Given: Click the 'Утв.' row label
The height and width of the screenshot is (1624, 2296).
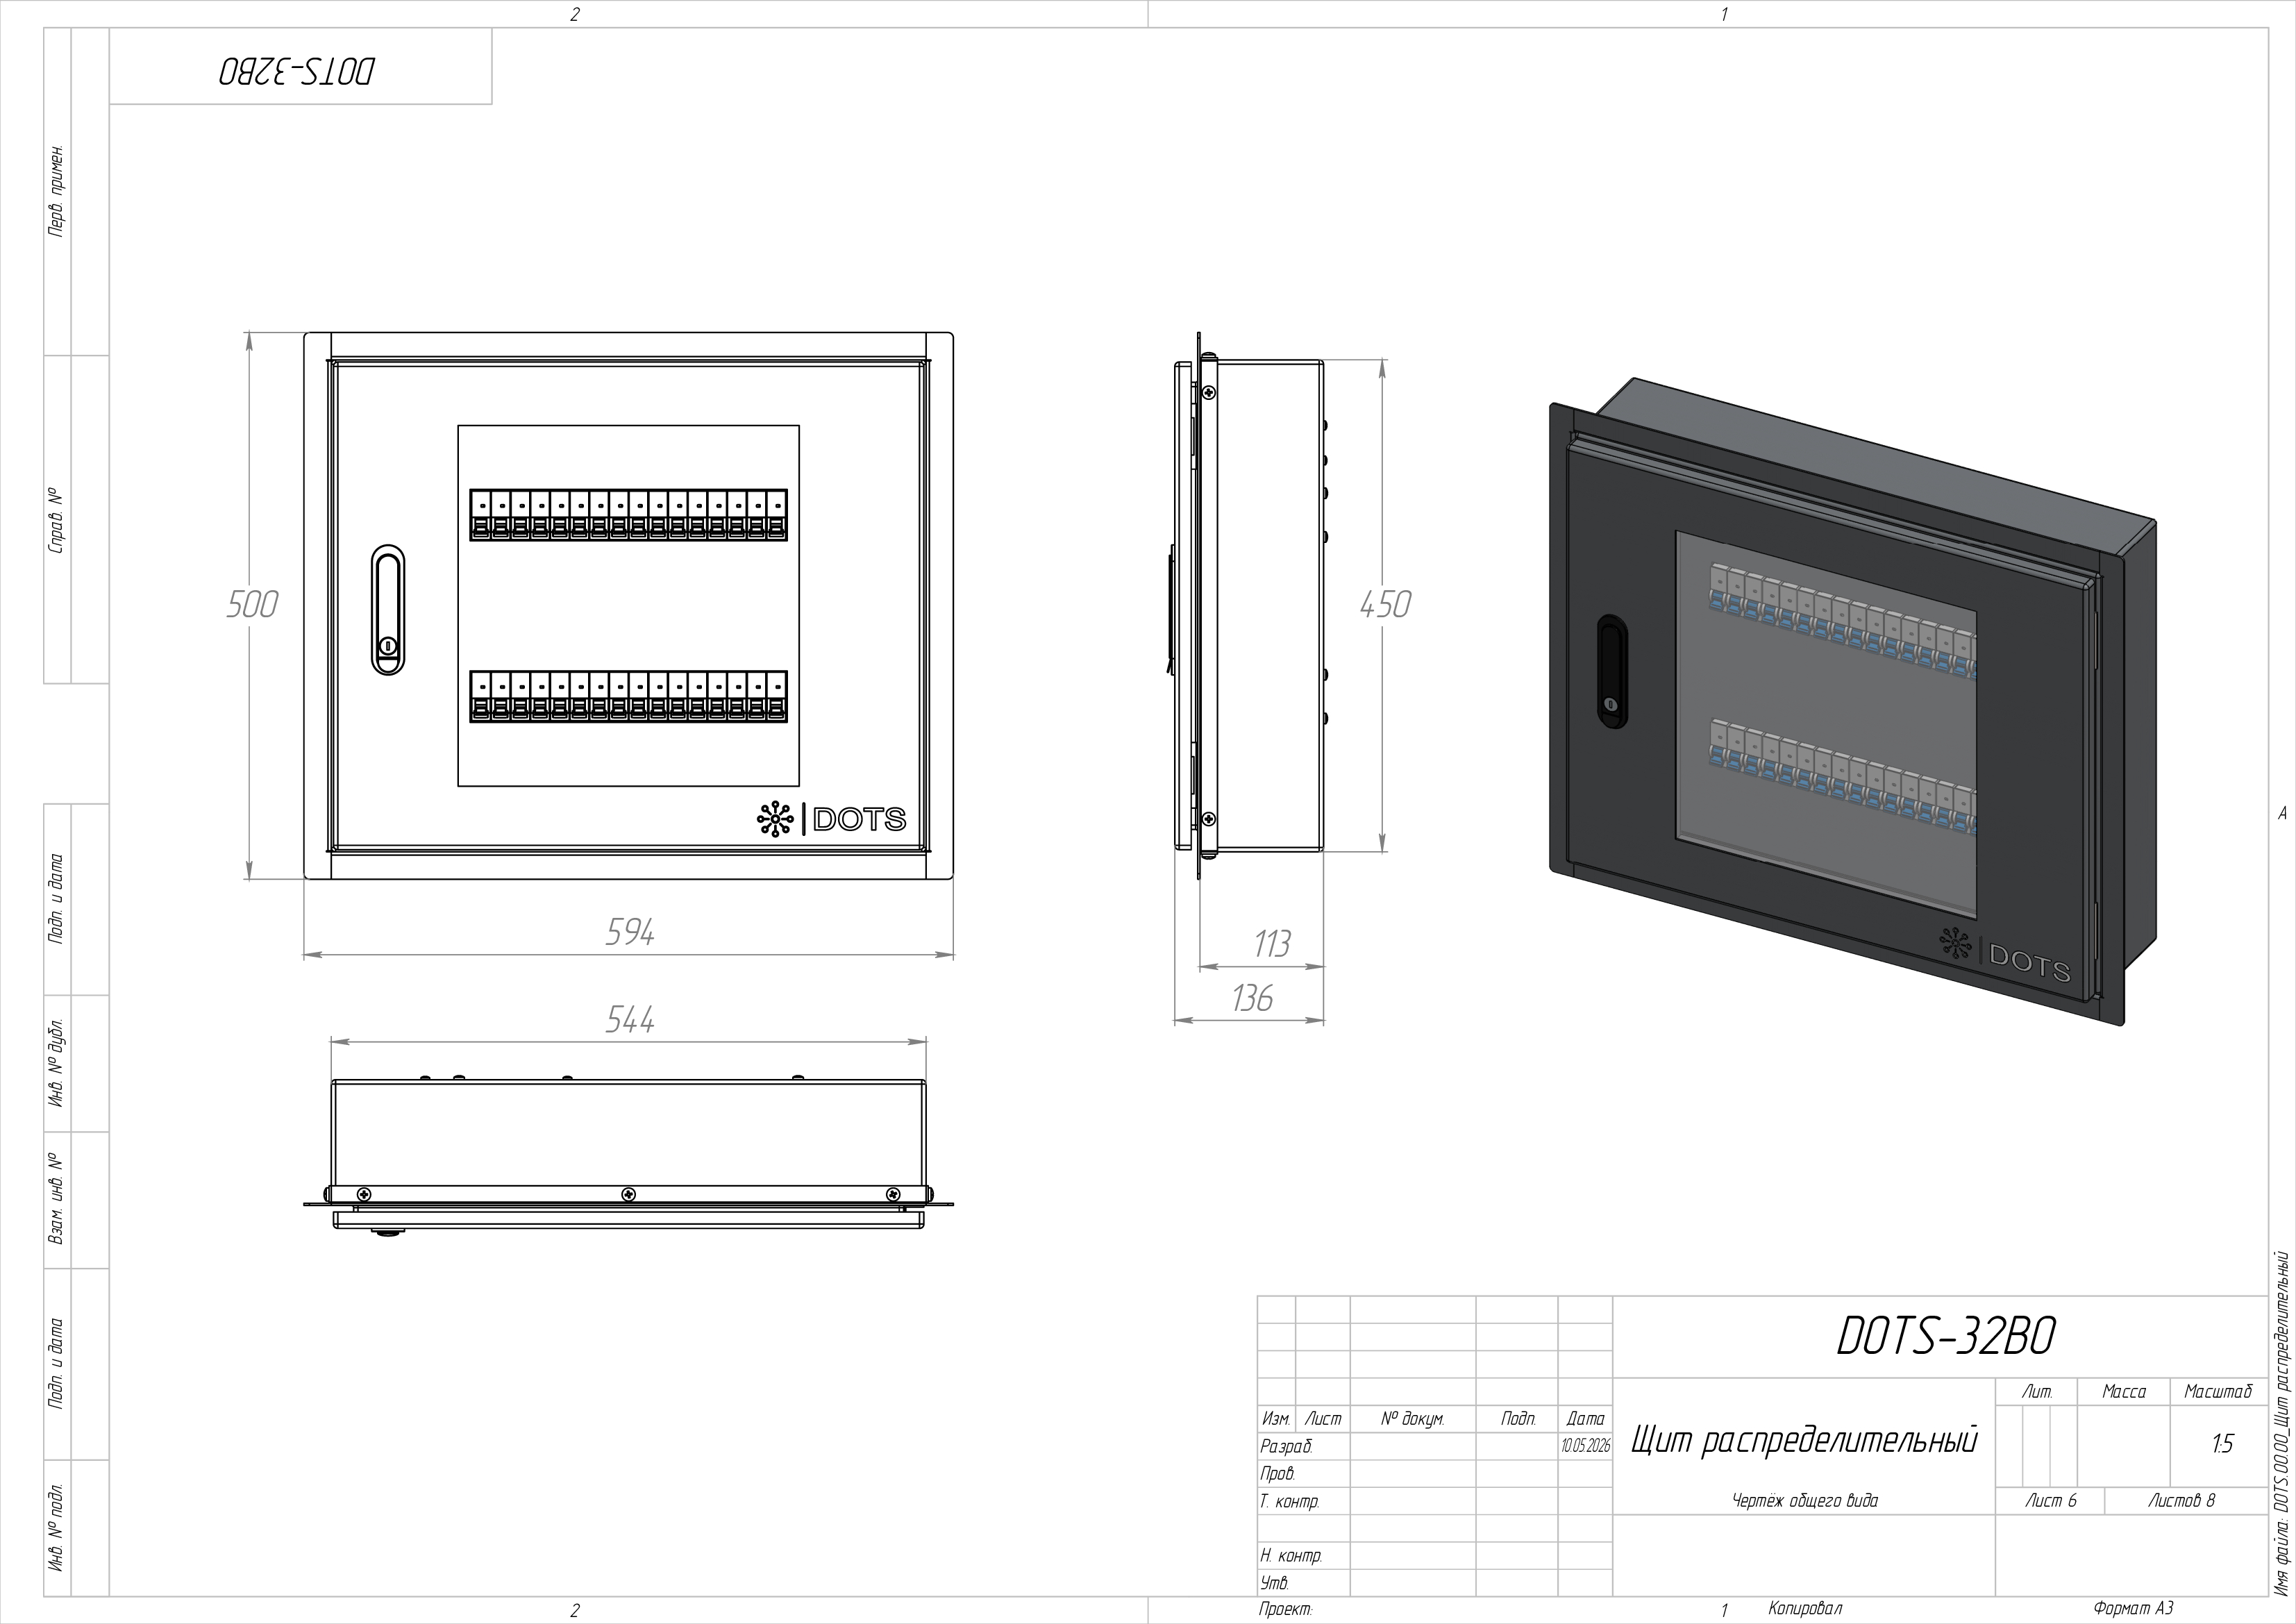Looking at the screenshot, I should [1274, 1583].
